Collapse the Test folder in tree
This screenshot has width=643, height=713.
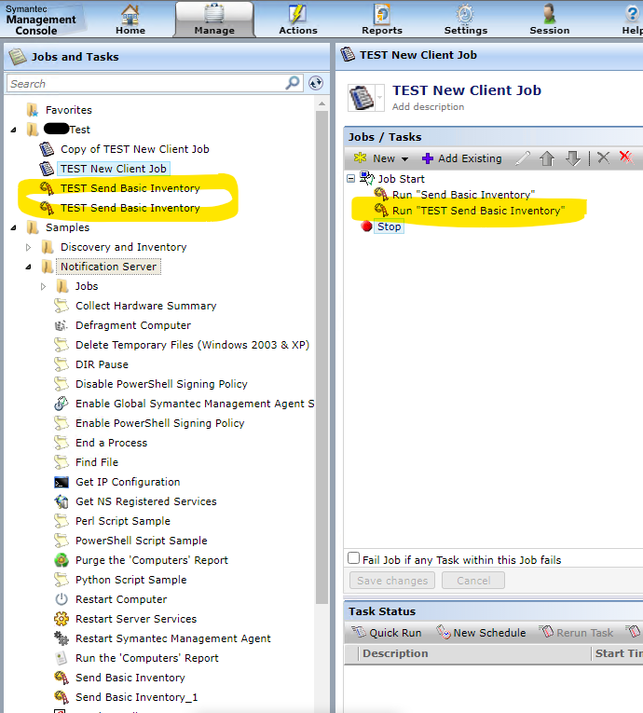pos(13,130)
